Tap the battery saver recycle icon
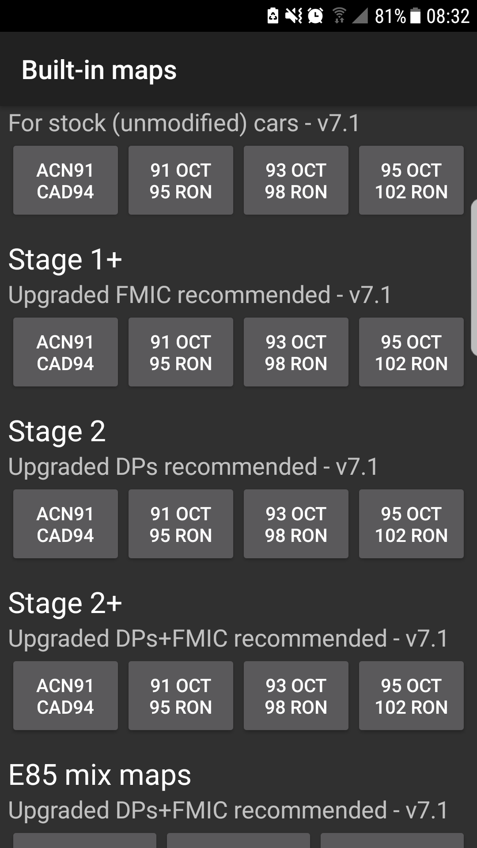This screenshot has height=848, width=477. (x=273, y=16)
